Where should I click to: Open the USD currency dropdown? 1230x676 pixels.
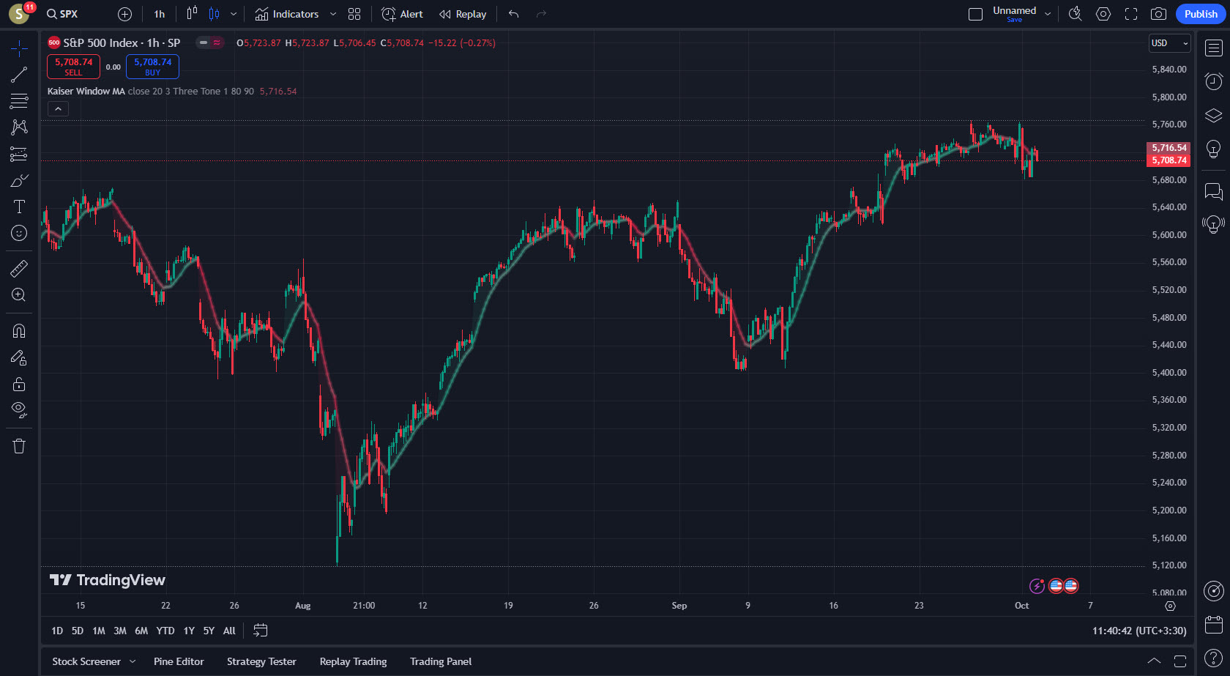click(x=1169, y=43)
